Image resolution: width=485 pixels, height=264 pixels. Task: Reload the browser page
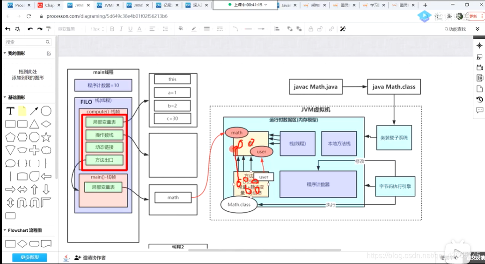pos(29,16)
